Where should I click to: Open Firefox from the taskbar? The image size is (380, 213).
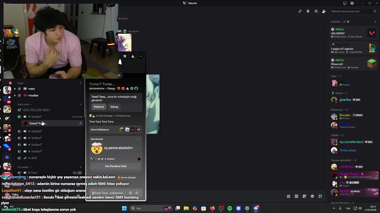tap(212, 208)
